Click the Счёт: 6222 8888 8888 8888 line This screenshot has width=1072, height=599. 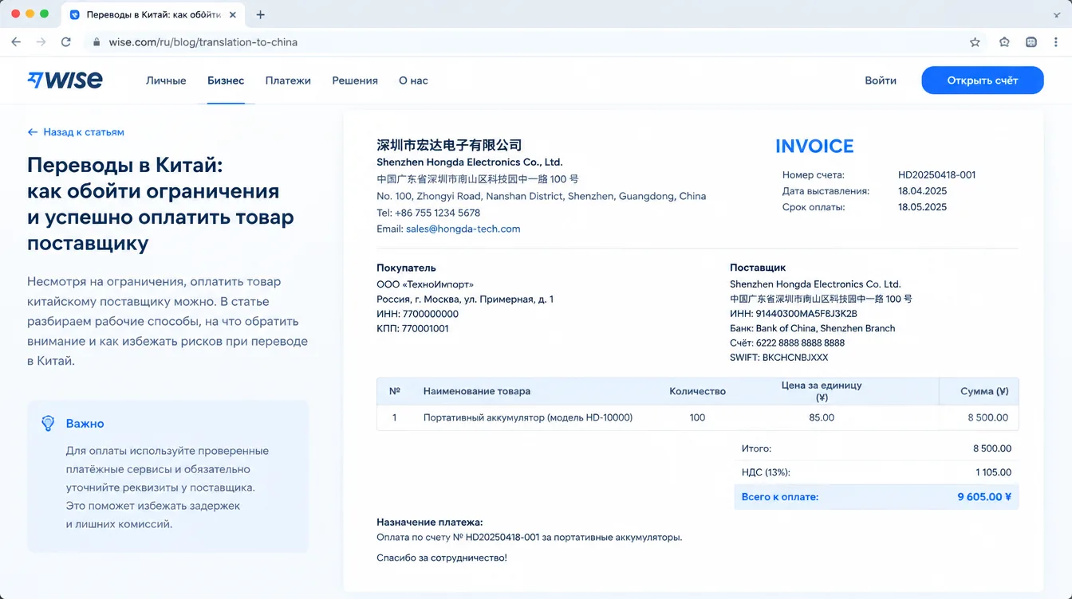click(787, 343)
